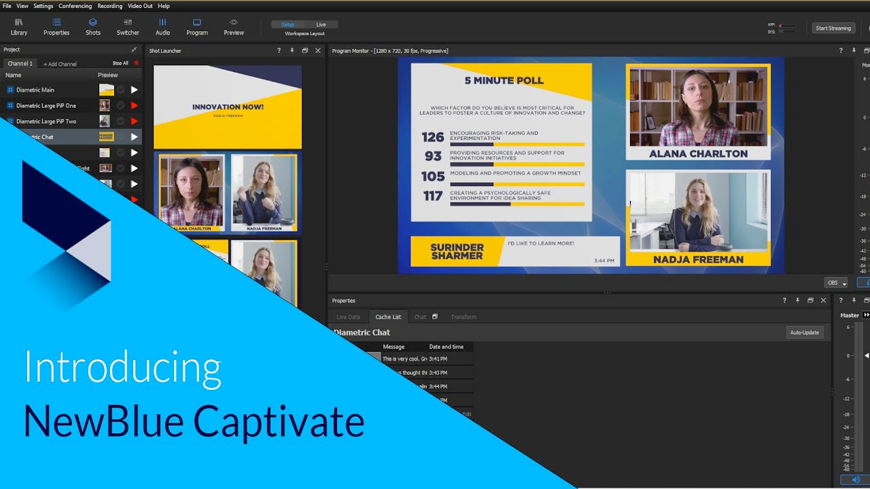
Task: Stop the playing Diametric Large PiP One layer
Action: click(134, 105)
